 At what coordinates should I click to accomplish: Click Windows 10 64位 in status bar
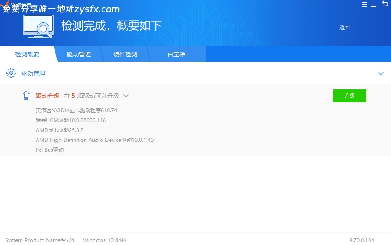105,240
